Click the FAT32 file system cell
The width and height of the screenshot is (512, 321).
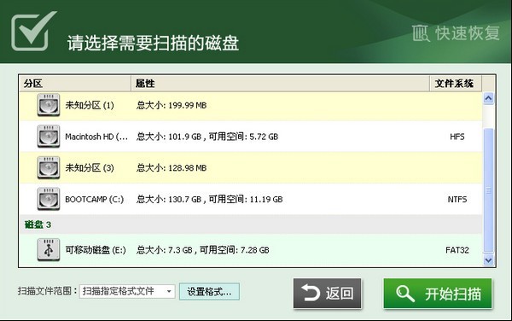pyautogui.click(x=457, y=250)
